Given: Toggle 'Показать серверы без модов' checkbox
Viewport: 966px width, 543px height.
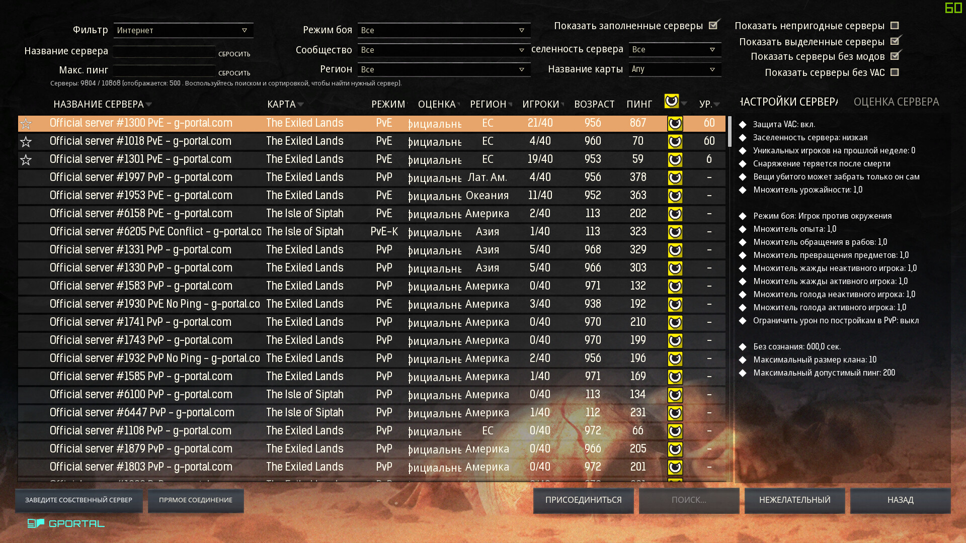Looking at the screenshot, I should click(895, 56).
